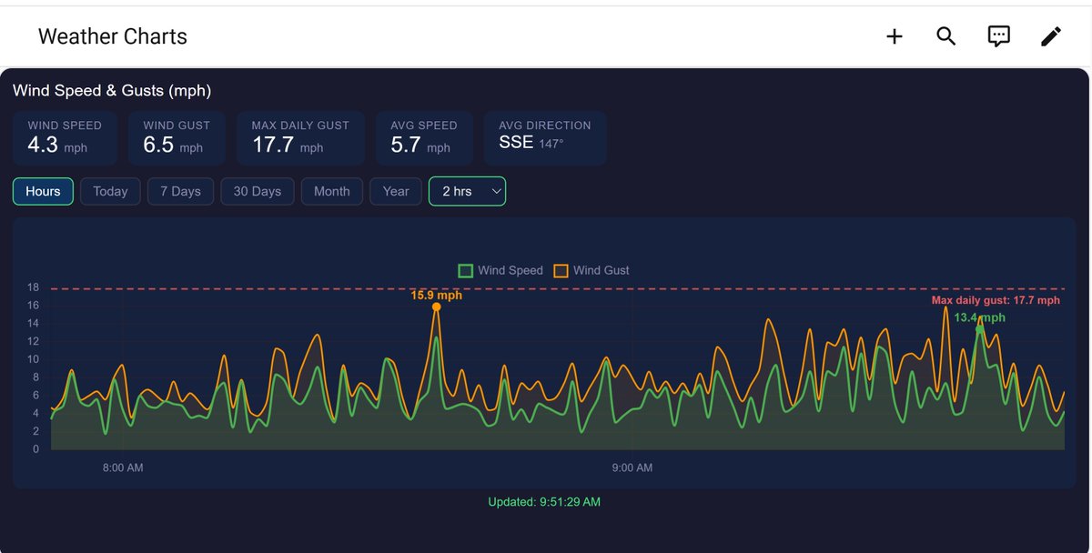Click the plus add icon

click(x=895, y=36)
